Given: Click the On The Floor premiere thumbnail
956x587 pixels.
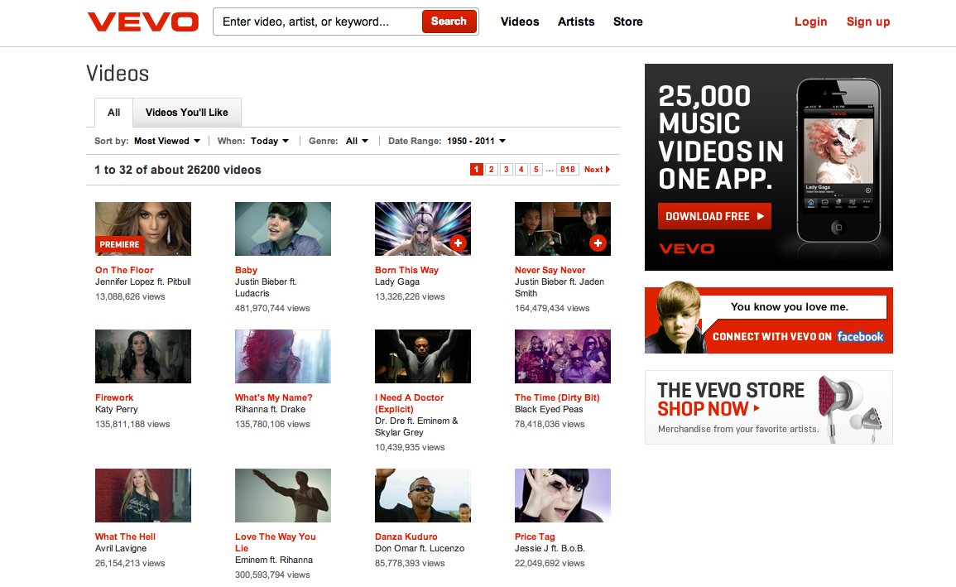Looking at the screenshot, I should tap(142, 229).
